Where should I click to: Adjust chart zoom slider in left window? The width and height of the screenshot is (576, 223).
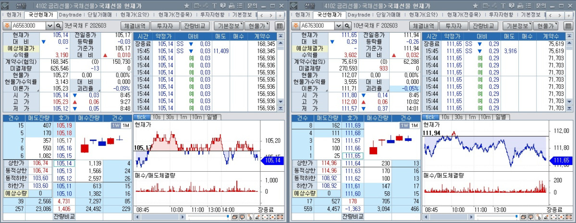[x=228, y=216]
